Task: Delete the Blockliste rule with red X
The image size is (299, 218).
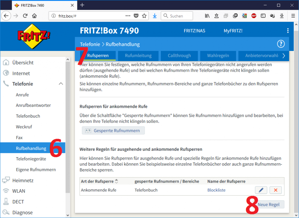Action: [275, 190]
